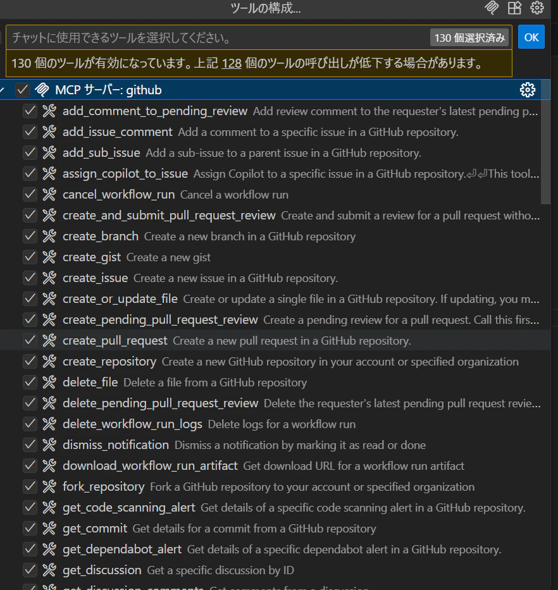Click tool icon beside create_pull_request
The width and height of the screenshot is (558, 590).
(49, 340)
